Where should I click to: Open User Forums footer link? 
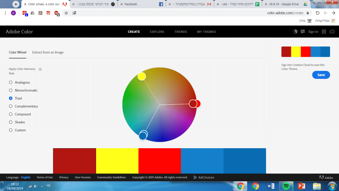[x=82, y=177]
